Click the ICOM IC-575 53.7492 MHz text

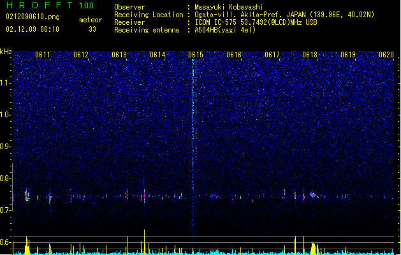tap(256, 22)
